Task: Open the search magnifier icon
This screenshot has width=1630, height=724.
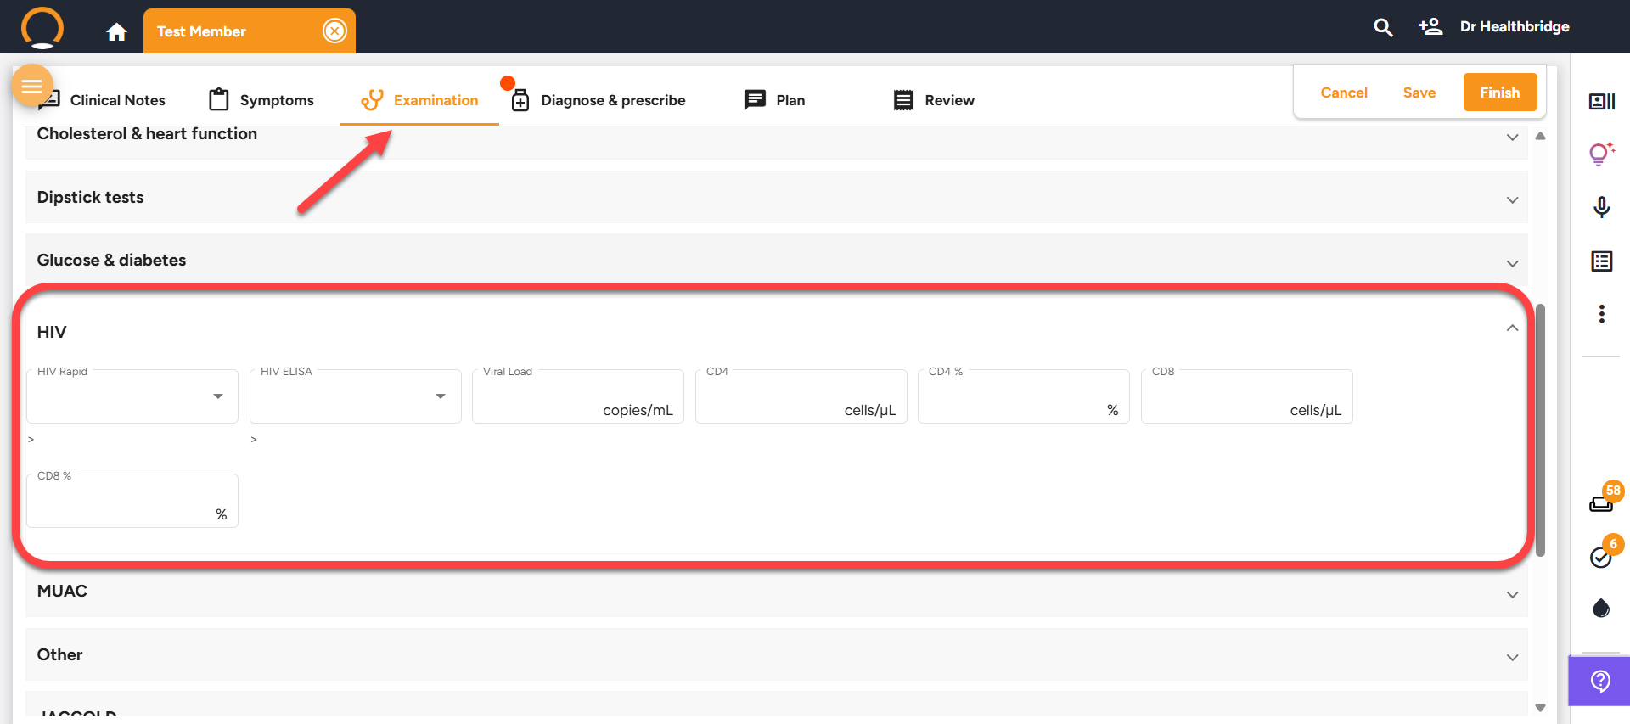Action: pos(1383,27)
